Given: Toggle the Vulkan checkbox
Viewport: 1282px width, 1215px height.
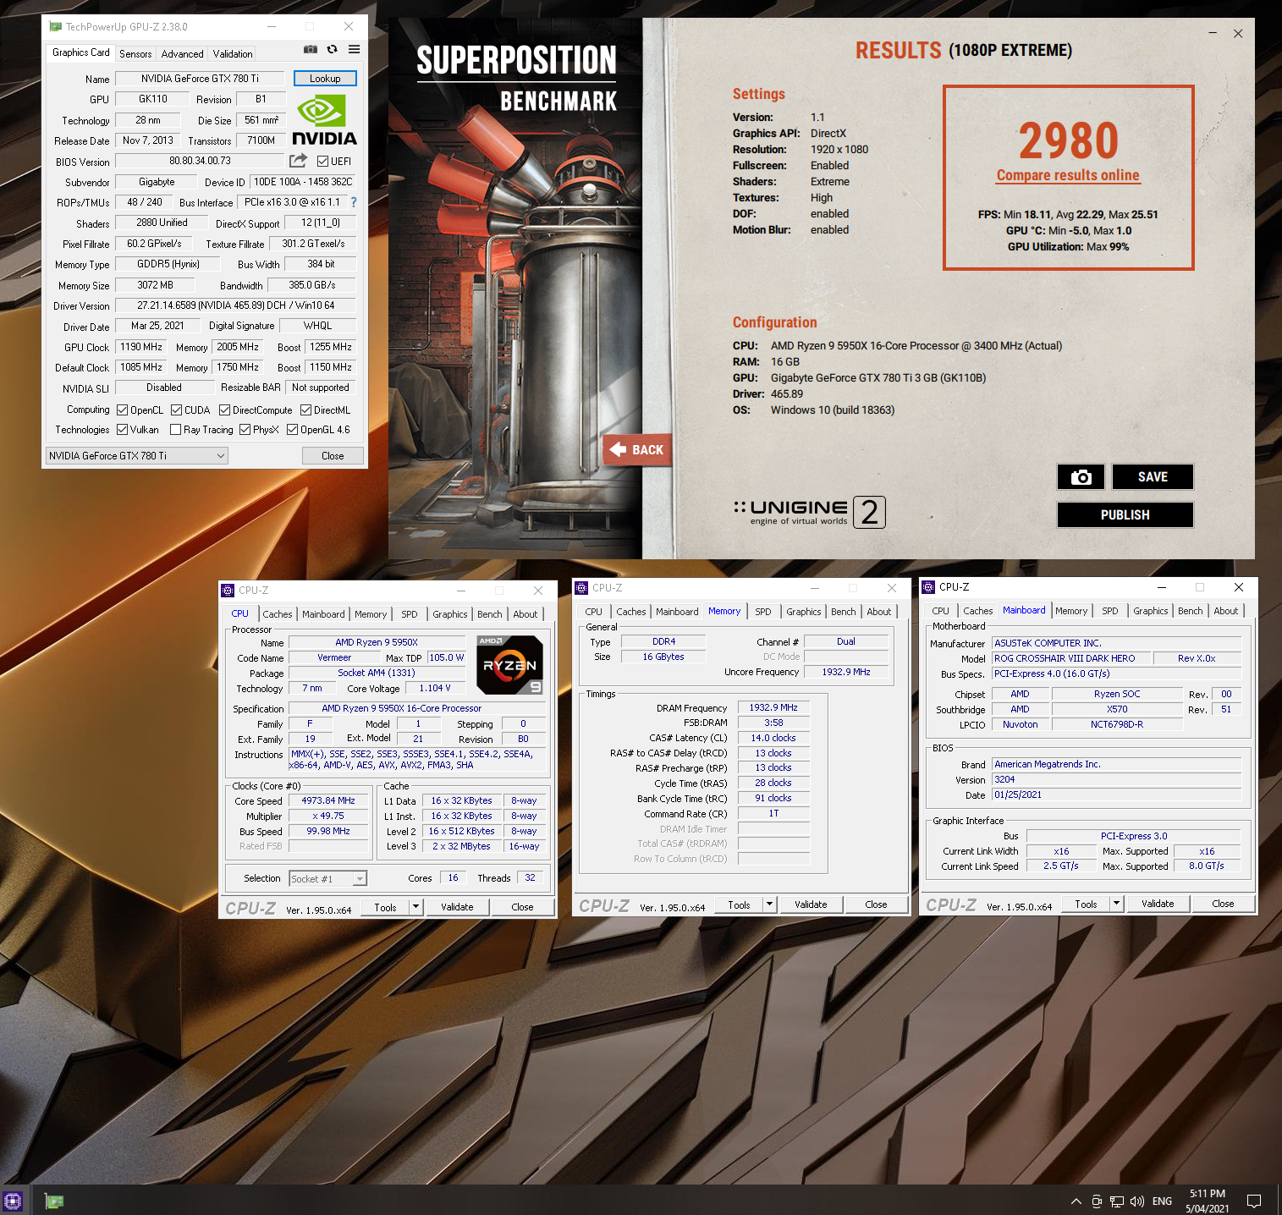Looking at the screenshot, I should coord(122,430).
